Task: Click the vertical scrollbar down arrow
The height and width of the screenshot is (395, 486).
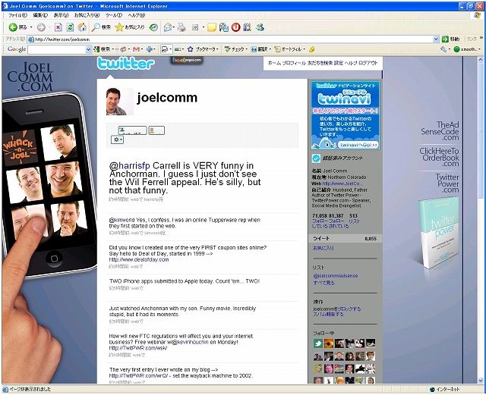Action: pyautogui.click(x=481, y=381)
